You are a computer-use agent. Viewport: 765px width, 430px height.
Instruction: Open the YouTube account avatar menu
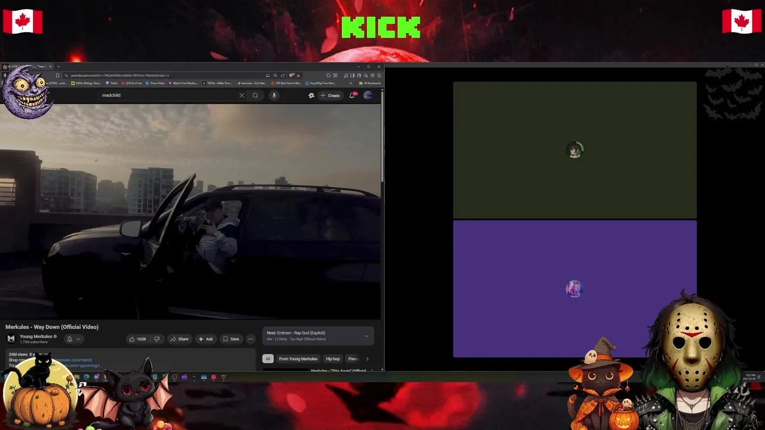tap(368, 95)
